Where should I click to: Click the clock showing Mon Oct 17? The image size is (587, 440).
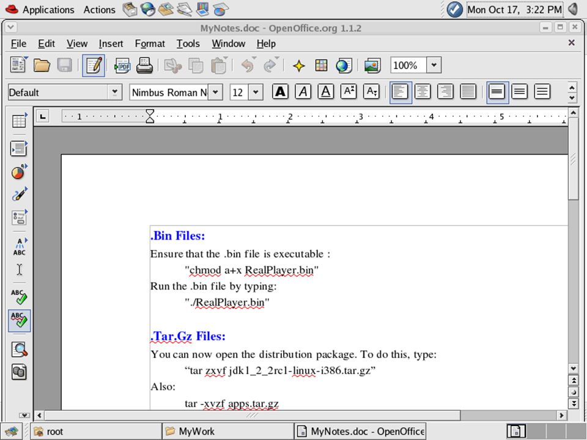[514, 10]
